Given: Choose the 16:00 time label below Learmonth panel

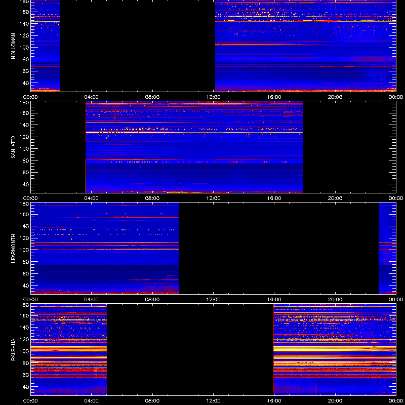Looking at the screenshot, I should [x=274, y=300].
